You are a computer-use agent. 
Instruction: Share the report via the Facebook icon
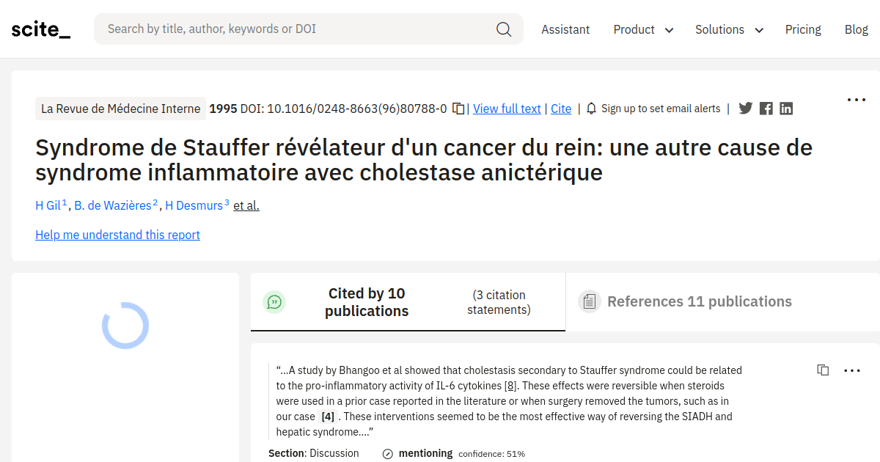tap(766, 108)
